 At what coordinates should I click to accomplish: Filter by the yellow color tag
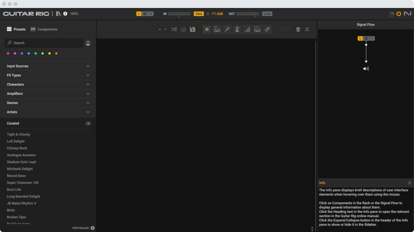pyautogui.click(x=49, y=54)
